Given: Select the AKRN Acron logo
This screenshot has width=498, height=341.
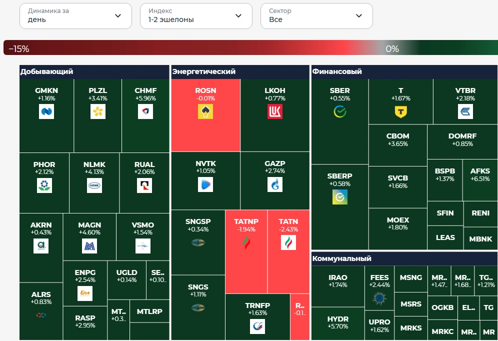Looking at the screenshot, I should tap(41, 245).
